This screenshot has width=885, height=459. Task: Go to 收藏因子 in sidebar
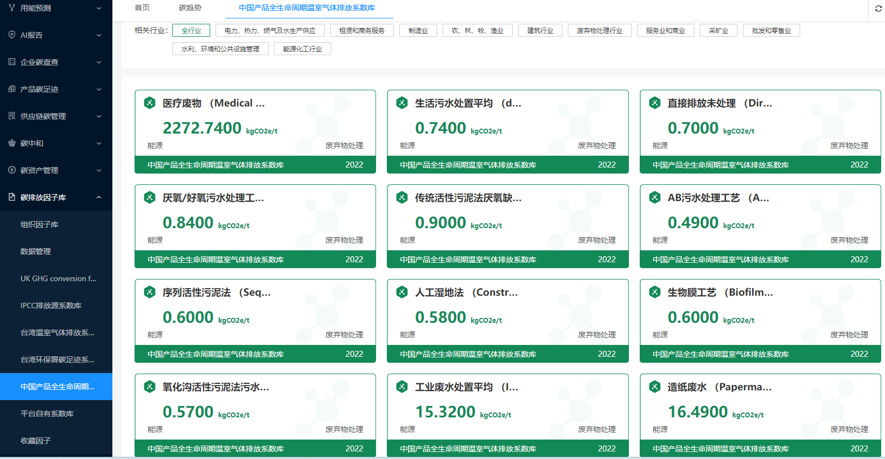pos(36,441)
